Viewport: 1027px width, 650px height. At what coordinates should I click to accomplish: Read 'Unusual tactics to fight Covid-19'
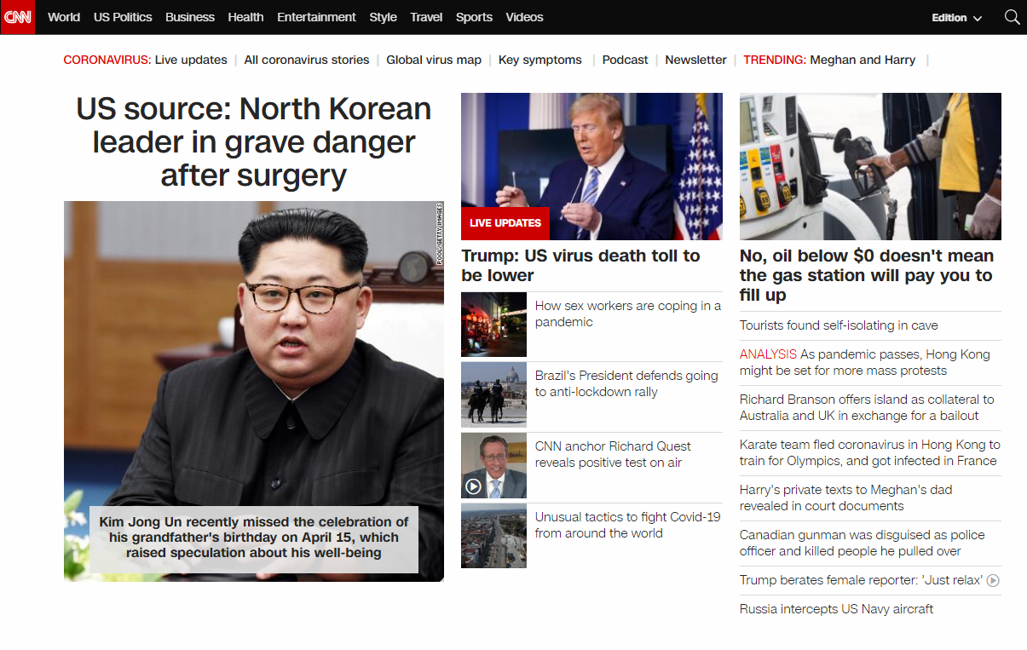628,525
